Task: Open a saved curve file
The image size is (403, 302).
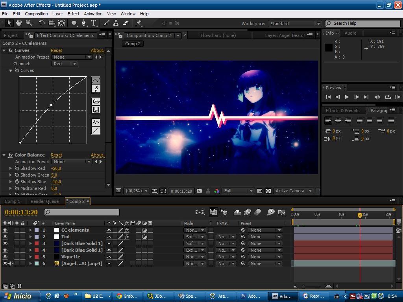Action: (x=96, y=101)
